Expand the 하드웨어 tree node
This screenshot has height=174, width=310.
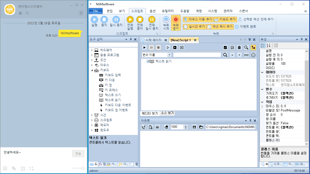92,50
